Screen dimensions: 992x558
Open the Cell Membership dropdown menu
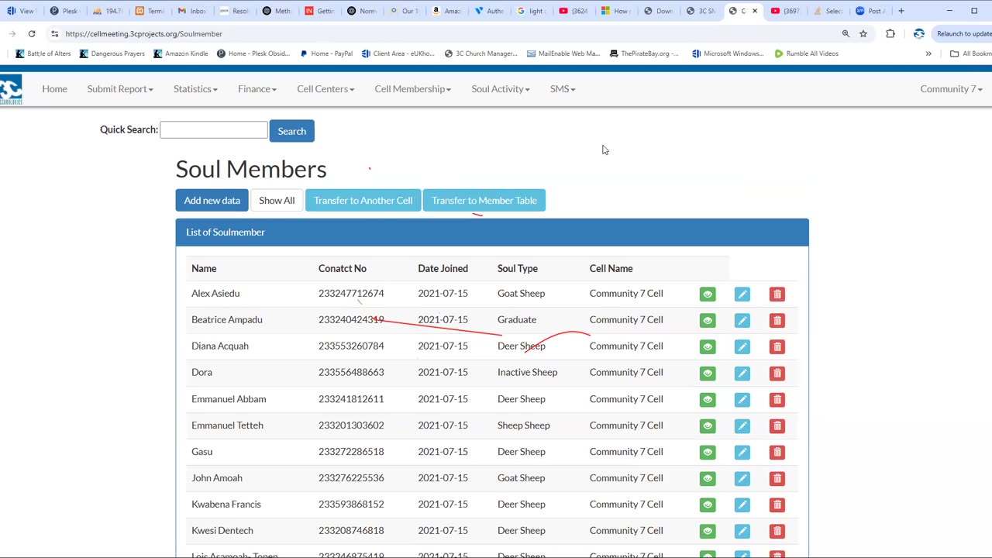412,89
